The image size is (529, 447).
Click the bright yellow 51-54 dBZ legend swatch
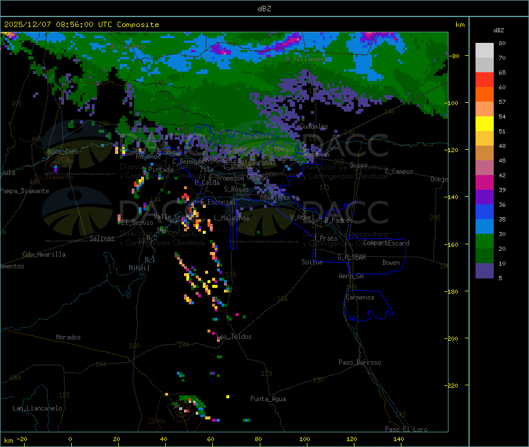(484, 124)
